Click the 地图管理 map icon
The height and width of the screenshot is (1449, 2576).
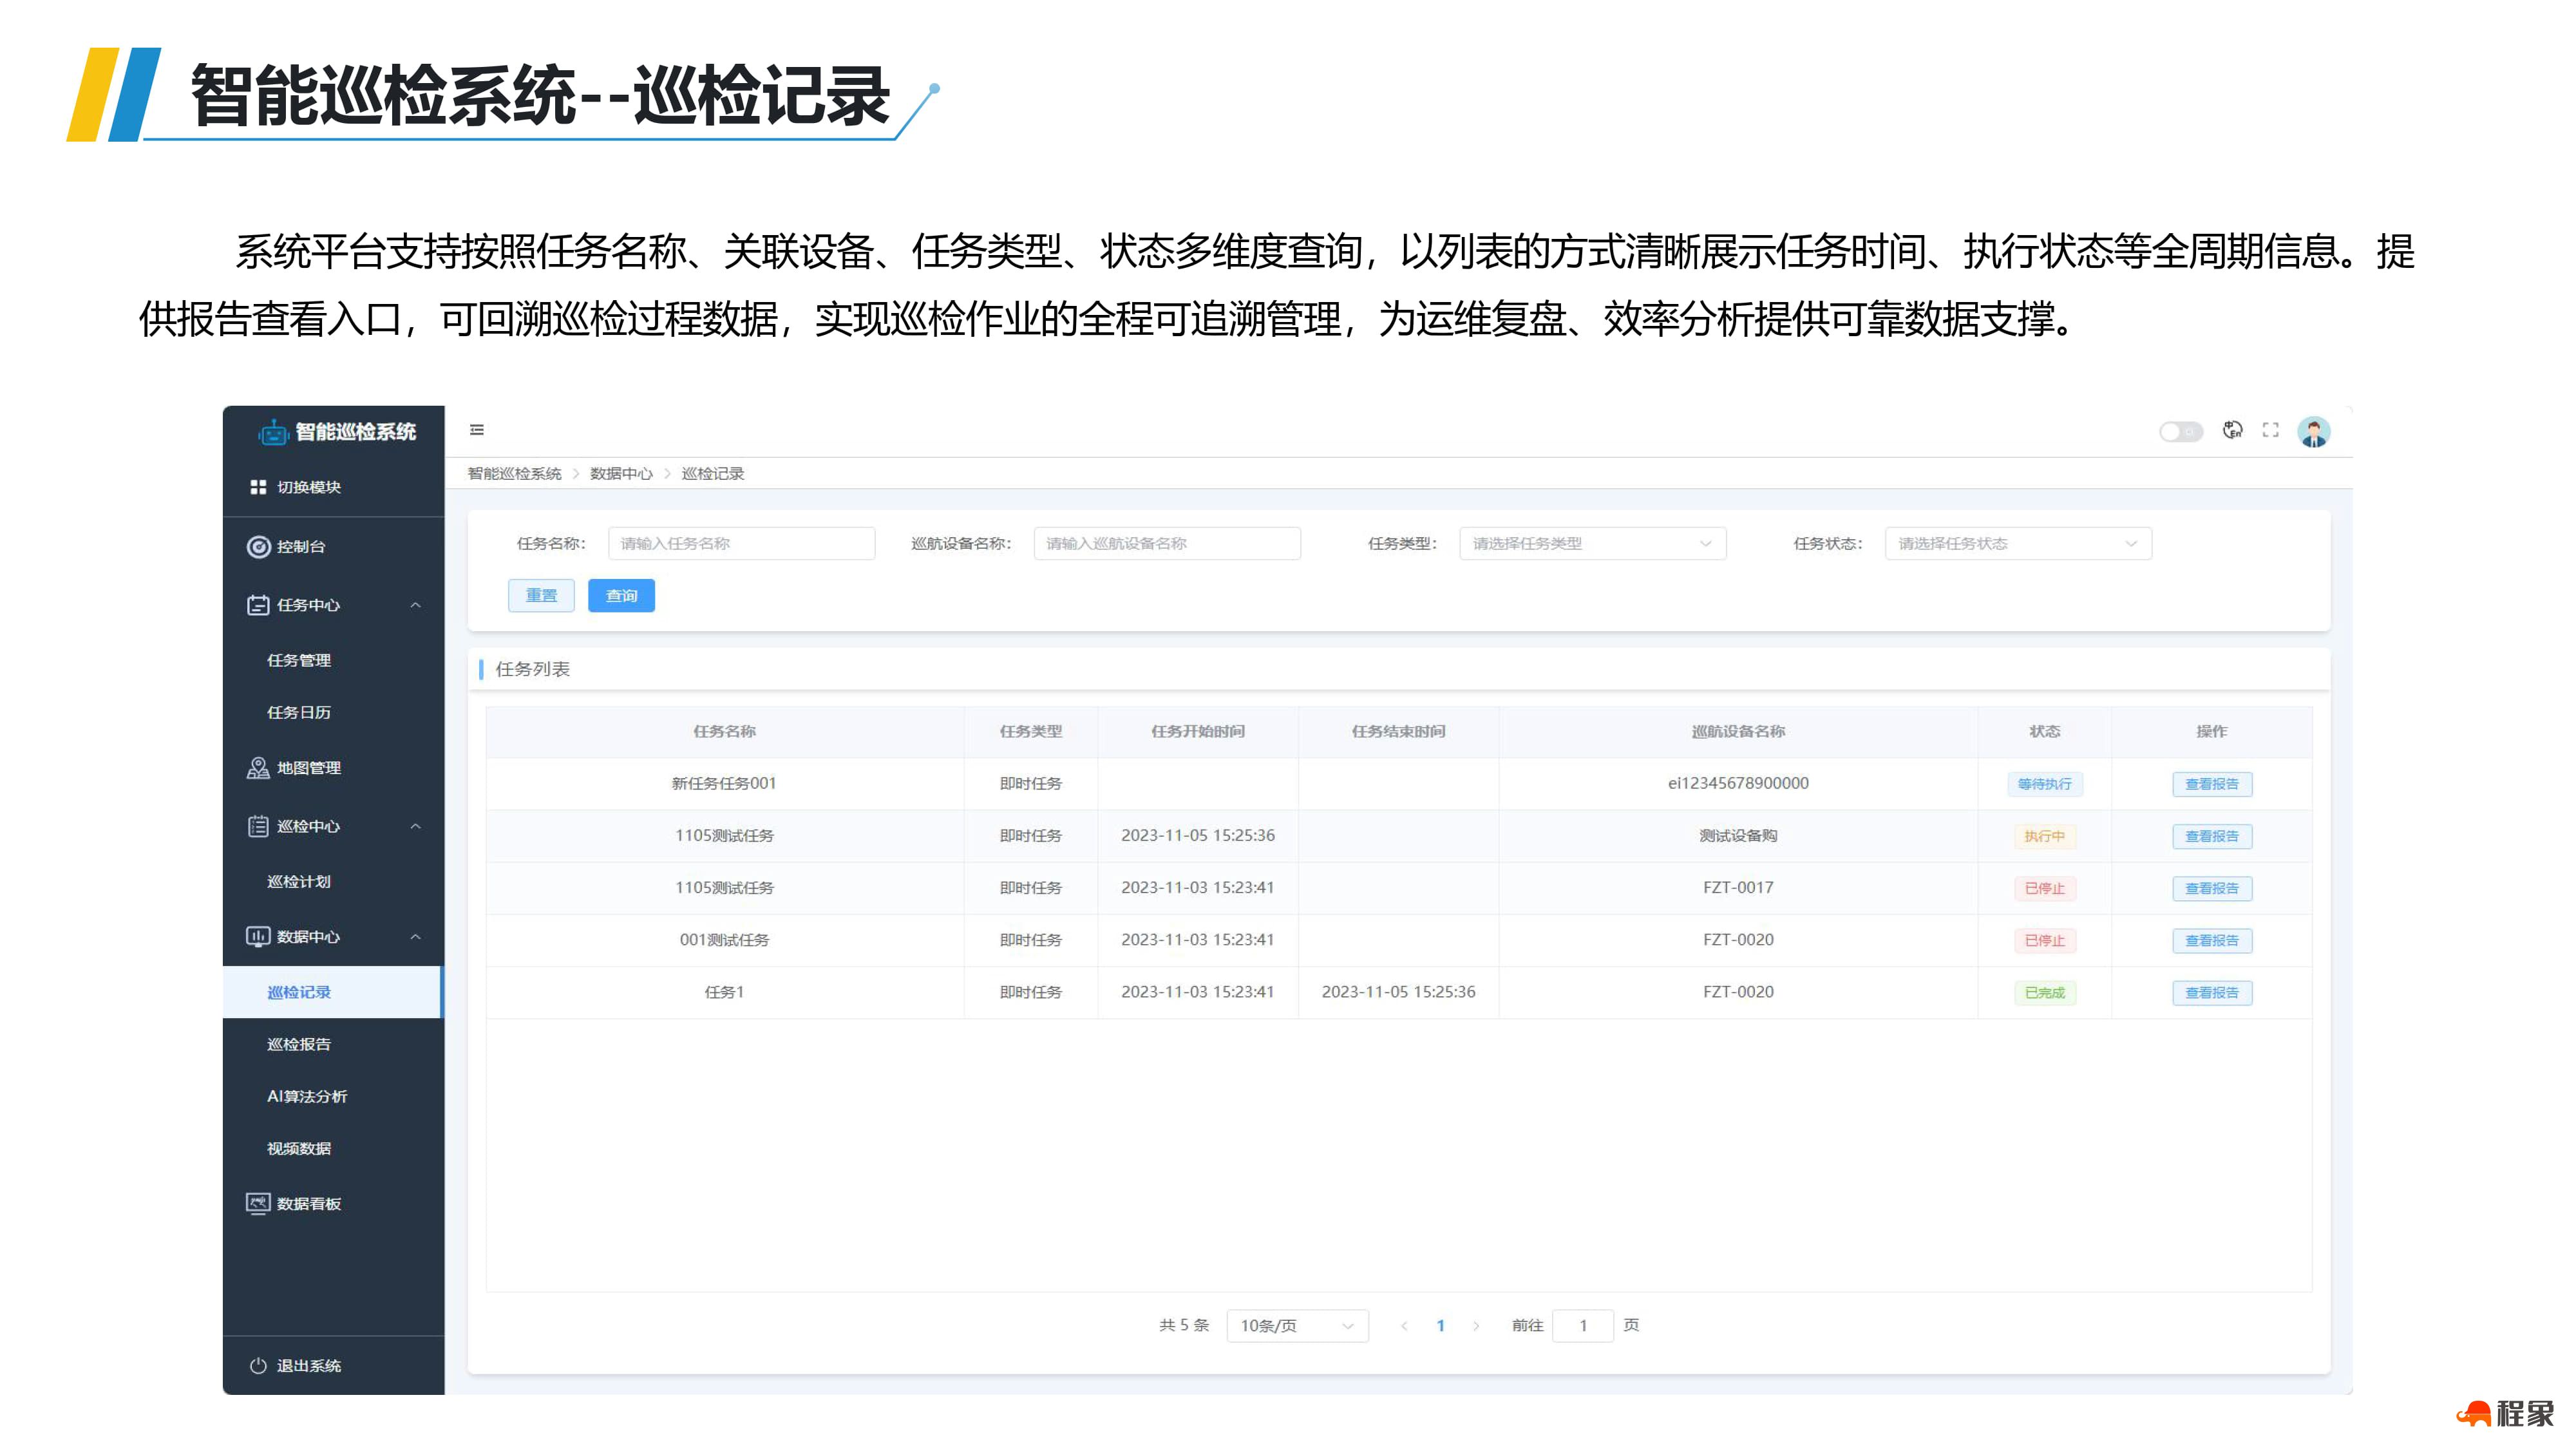[258, 768]
